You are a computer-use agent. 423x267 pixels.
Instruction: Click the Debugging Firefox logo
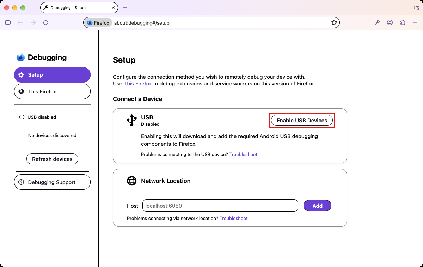pos(21,57)
